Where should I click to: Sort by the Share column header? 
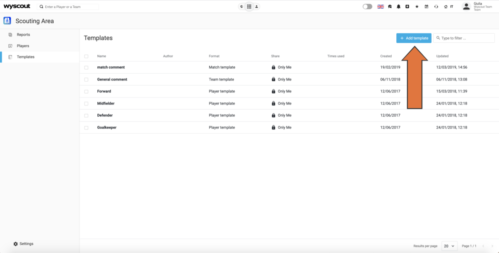coord(275,56)
